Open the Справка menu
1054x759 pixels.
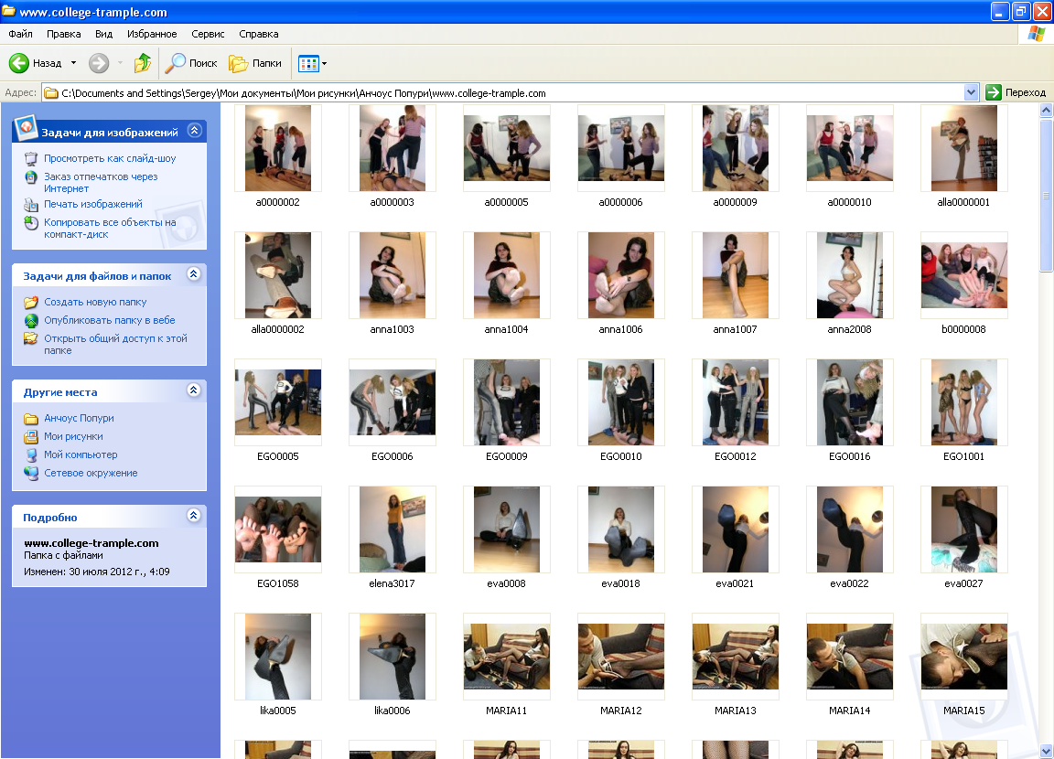pyautogui.click(x=259, y=34)
